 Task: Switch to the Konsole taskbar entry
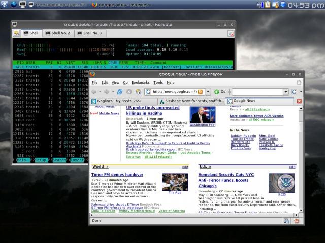point(58,5)
